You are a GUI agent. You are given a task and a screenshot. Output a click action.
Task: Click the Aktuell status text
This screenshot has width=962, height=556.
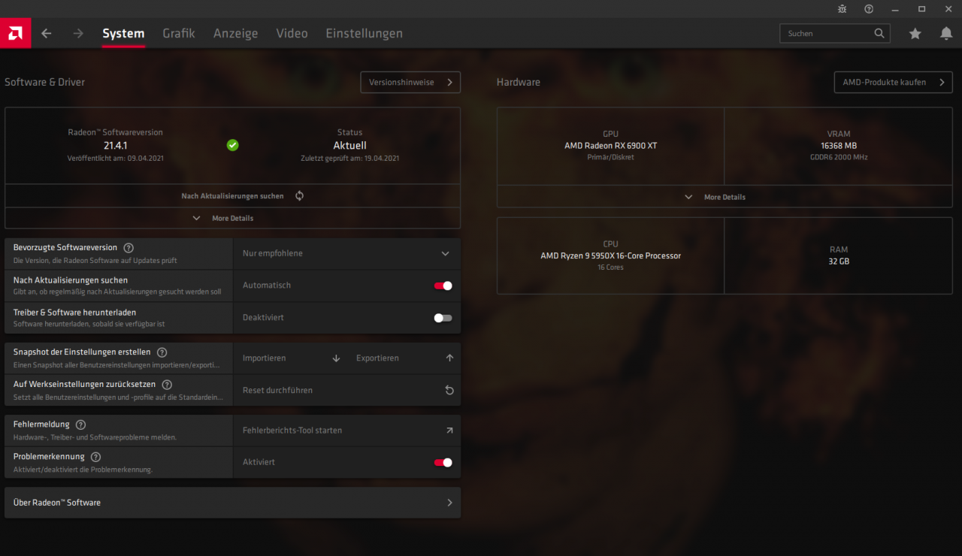(349, 146)
